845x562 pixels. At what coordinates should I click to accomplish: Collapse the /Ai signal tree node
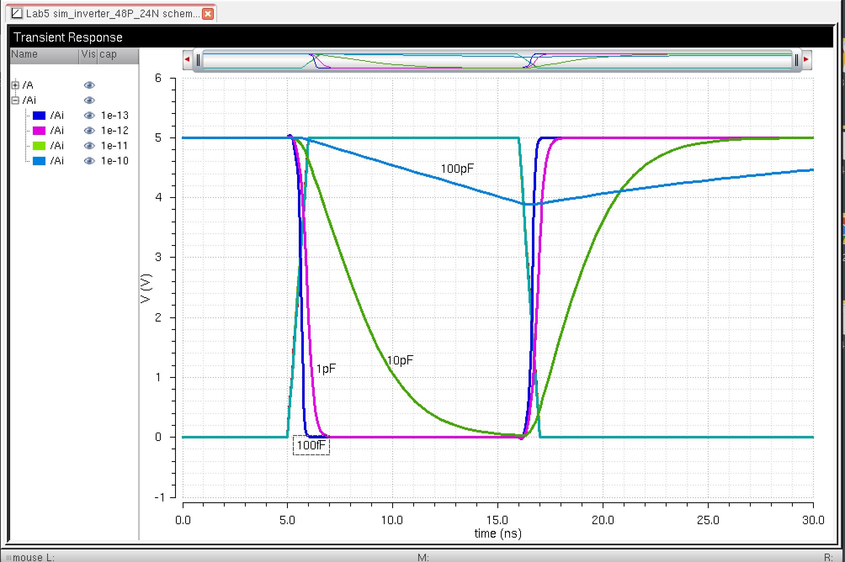click(x=16, y=100)
